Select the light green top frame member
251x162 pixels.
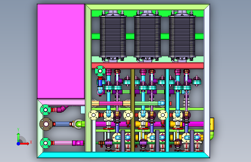(147, 7)
